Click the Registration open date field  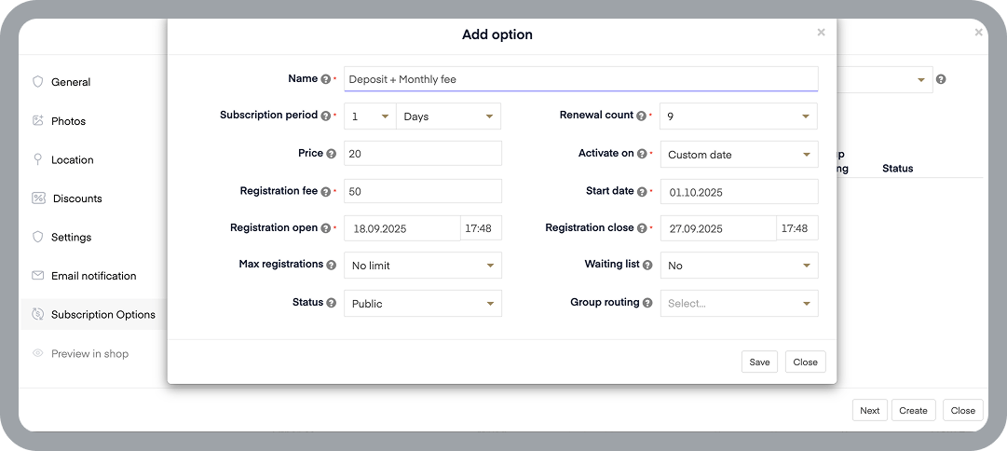pos(402,228)
